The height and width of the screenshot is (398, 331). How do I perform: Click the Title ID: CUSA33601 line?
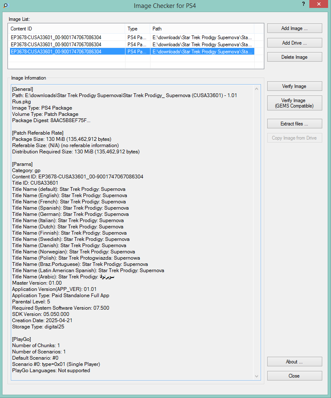35,183
